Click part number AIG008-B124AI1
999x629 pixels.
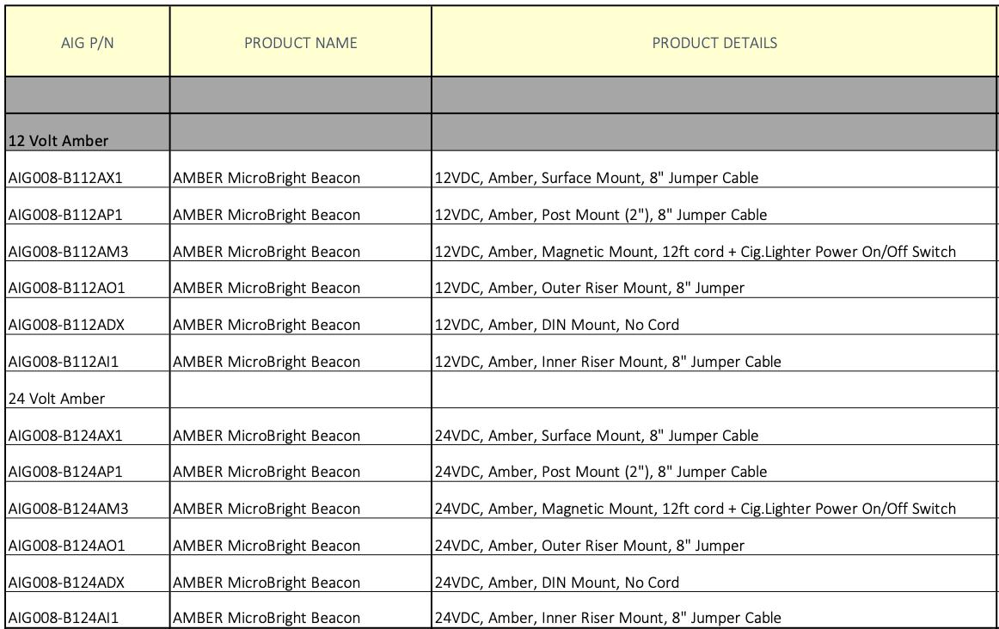coord(64,618)
